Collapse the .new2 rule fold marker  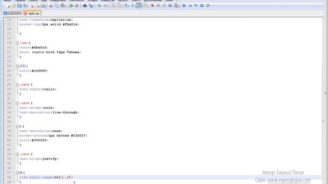tap(17, 85)
